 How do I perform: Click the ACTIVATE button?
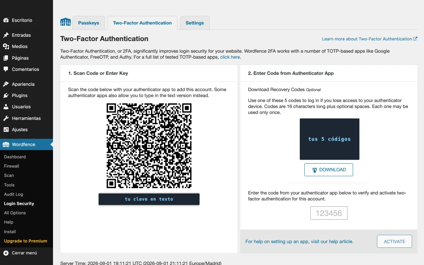395,241
